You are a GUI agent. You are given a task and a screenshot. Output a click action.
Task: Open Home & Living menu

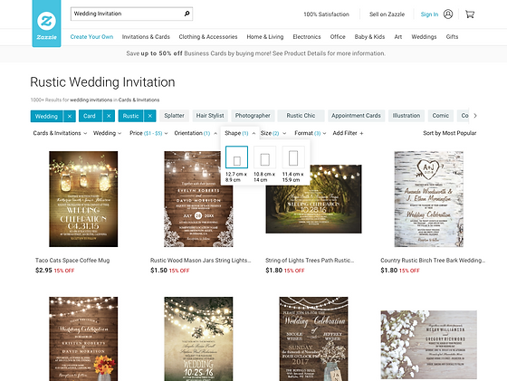tap(265, 37)
